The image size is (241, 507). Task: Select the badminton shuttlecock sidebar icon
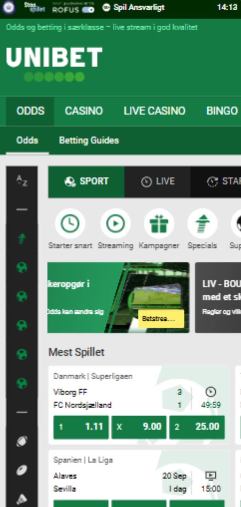pos(22,499)
